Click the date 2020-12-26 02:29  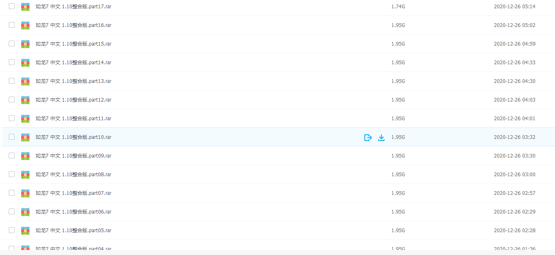pyautogui.click(x=514, y=212)
